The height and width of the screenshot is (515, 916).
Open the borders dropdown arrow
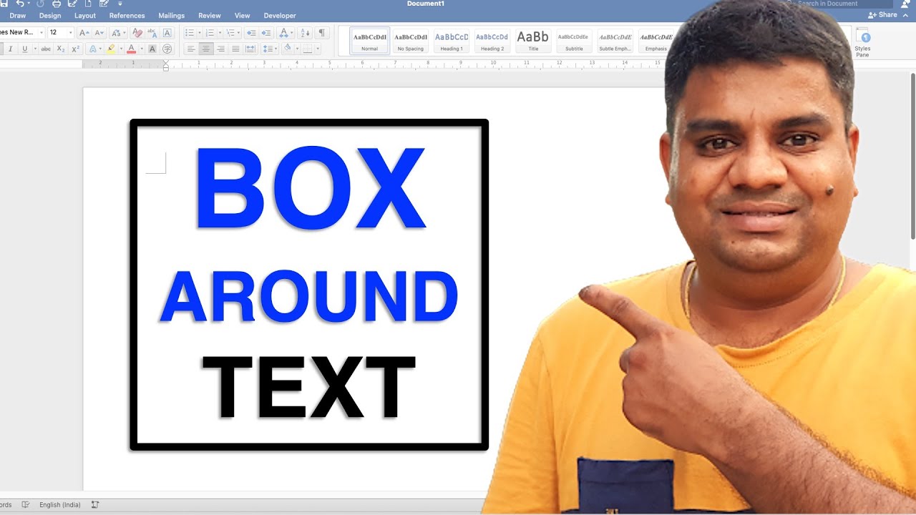tap(318, 49)
